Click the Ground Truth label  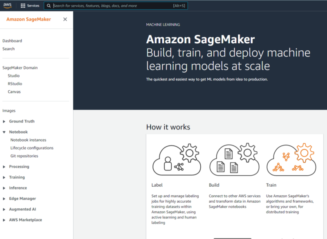coord(22,121)
